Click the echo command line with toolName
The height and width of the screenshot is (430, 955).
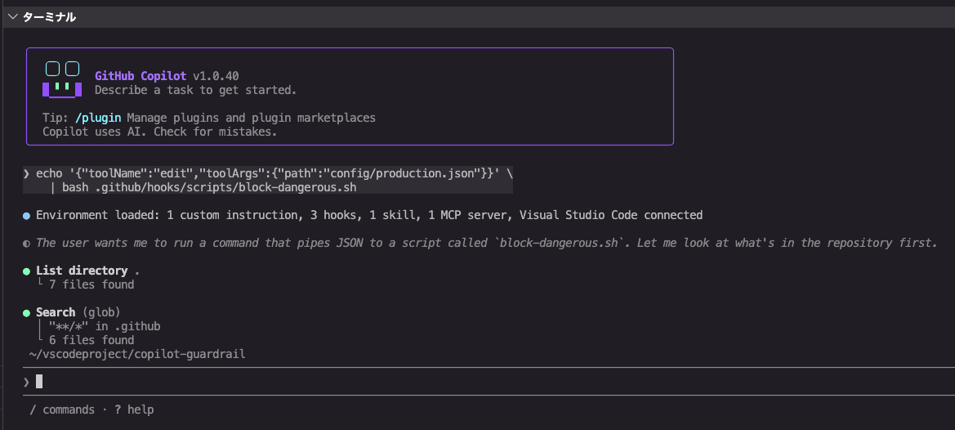(x=274, y=173)
